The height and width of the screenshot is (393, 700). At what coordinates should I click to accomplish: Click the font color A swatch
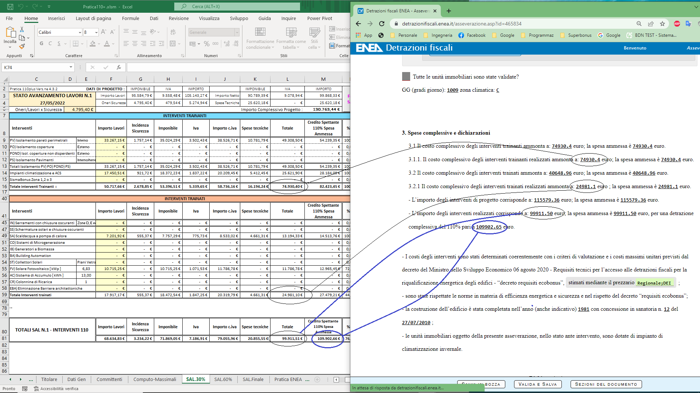[107, 44]
